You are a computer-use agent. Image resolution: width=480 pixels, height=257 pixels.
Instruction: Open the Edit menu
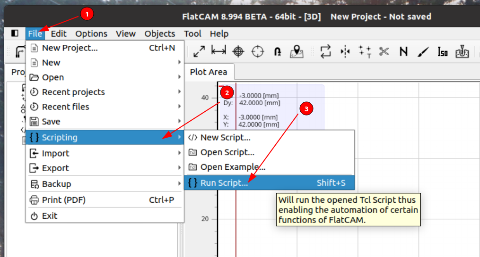click(x=59, y=33)
